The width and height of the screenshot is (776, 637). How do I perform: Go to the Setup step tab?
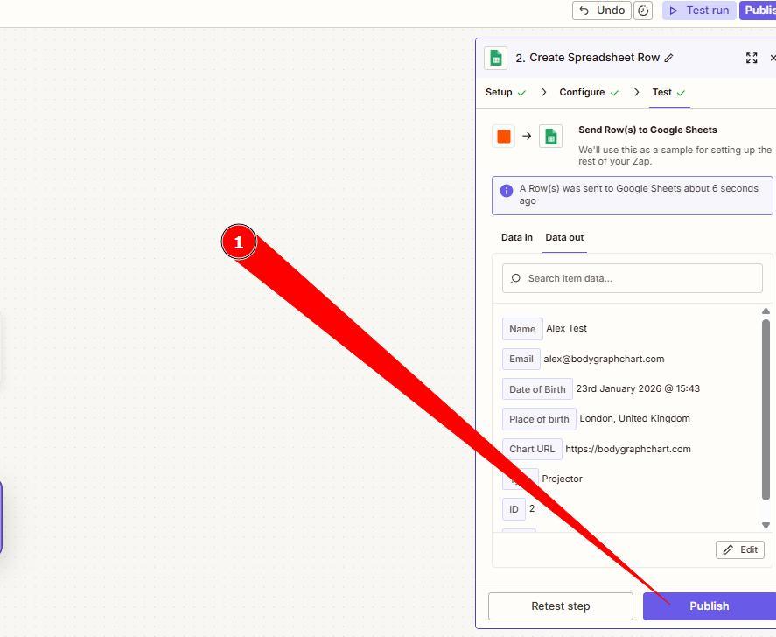[499, 92]
